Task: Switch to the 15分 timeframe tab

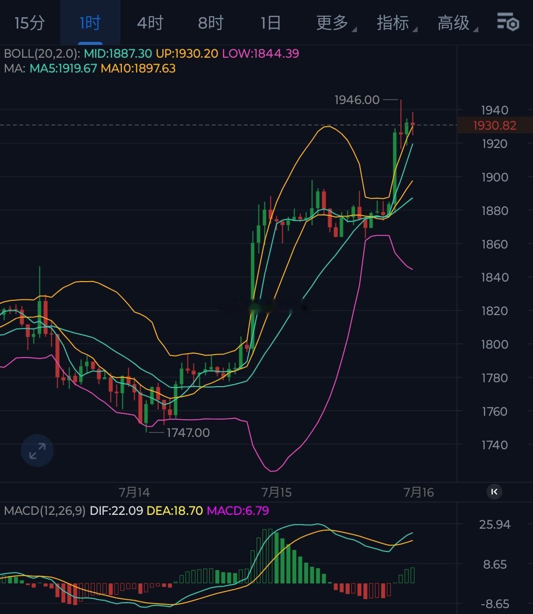Action: click(30, 23)
